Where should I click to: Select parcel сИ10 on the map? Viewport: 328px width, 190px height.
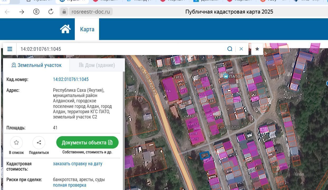tap(189, 116)
